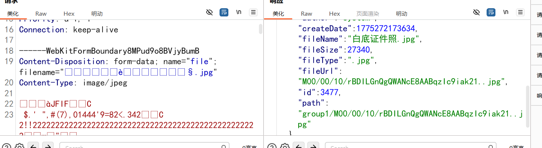Viewport: 542px width, 148px height.
Task: Click the "path" key in response
Action: (x=311, y=103)
